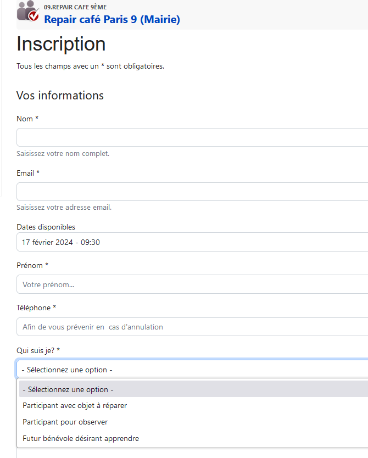Screen dimensions: 368x458
Task: Click the "Email *" field label
Action: pyautogui.click(x=29, y=174)
